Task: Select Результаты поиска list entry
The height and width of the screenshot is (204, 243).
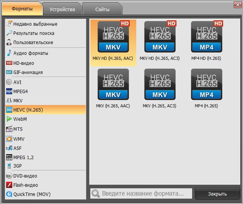Action: 46,33
